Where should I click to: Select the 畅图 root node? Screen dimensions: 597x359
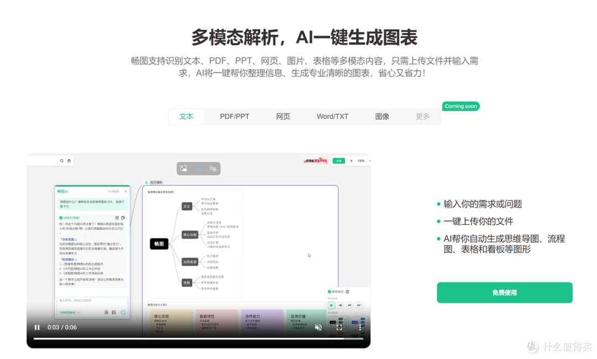point(159,244)
